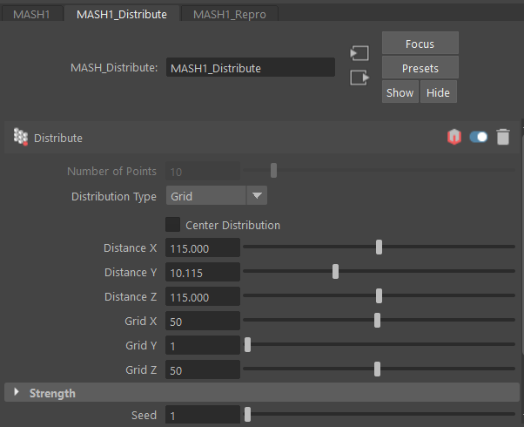Click the MASH_Distribute name text field
Viewport: 524px width, 427px height.
pyautogui.click(x=251, y=68)
